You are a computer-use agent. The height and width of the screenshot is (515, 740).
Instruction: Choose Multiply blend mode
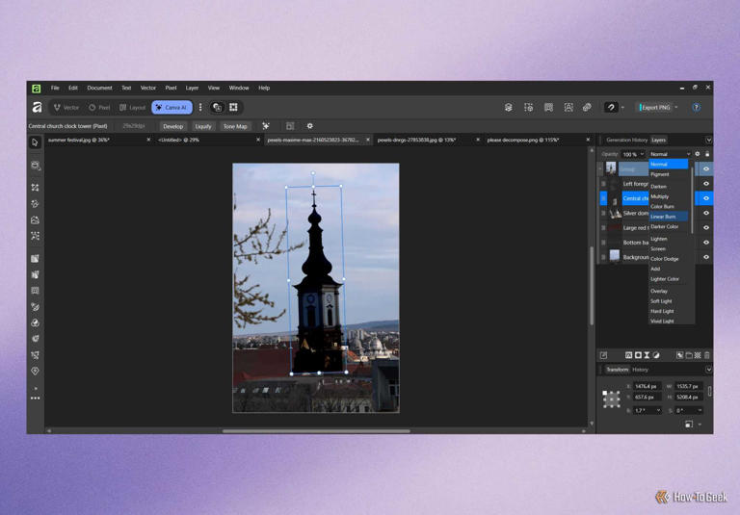coord(660,196)
